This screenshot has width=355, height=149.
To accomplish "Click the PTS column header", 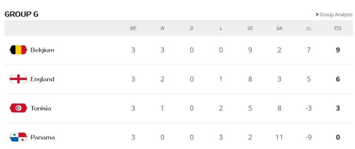I will pyautogui.click(x=338, y=28).
